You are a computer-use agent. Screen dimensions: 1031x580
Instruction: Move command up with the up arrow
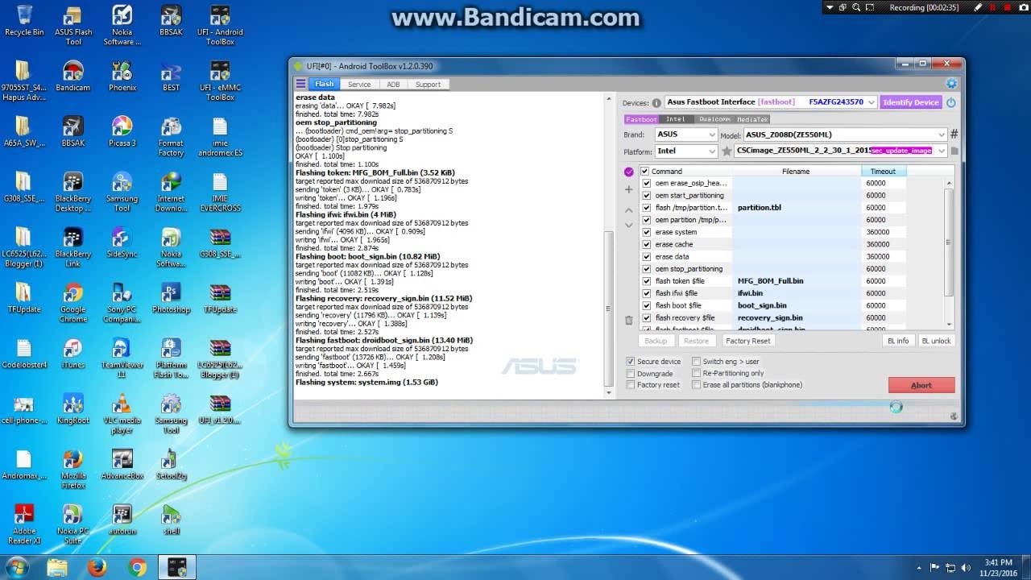pos(629,210)
